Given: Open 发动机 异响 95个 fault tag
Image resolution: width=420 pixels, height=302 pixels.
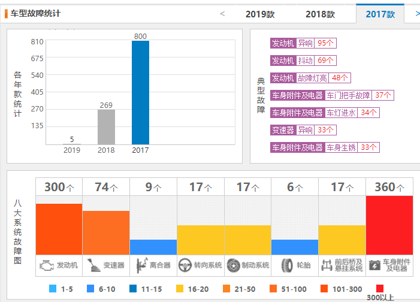Looking at the screenshot, I should pos(303,43).
